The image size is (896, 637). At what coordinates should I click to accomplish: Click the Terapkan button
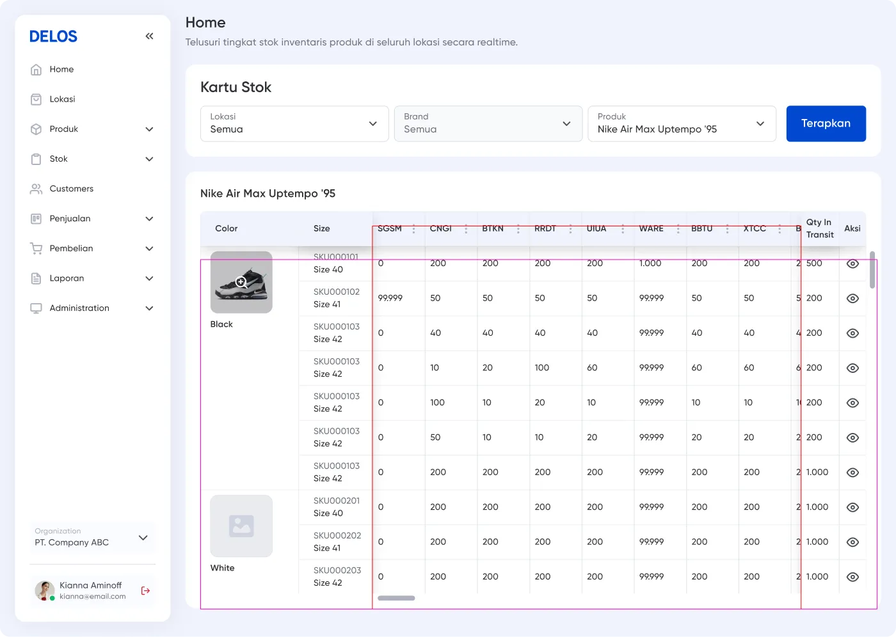tap(826, 123)
